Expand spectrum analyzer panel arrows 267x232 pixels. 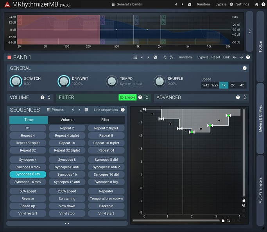tap(249, 32)
